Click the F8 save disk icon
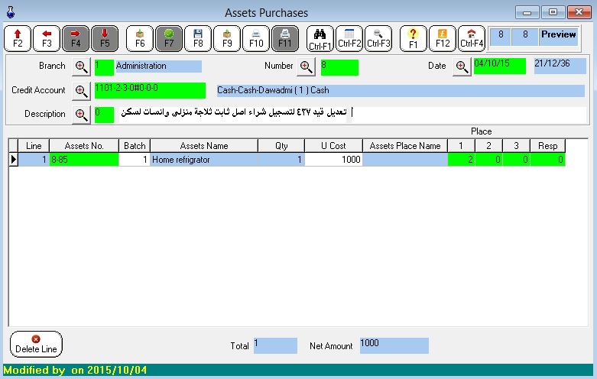597x379 pixels. coord(198,38)
